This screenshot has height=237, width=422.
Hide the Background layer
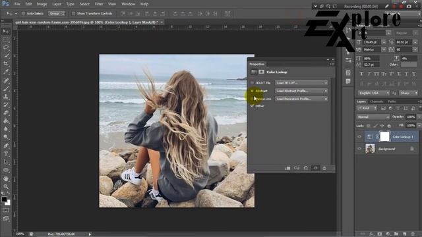[359, 149]
